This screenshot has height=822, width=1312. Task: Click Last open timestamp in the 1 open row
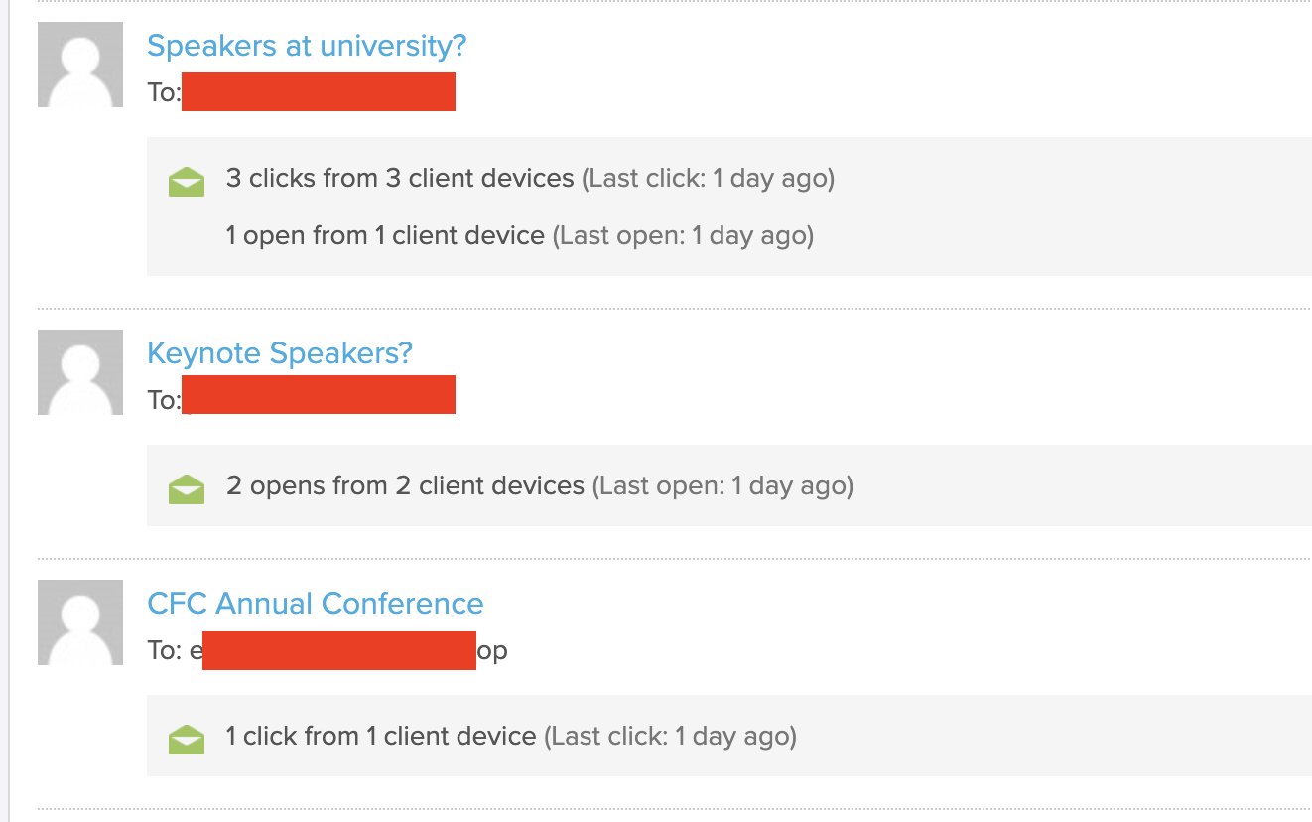pyautogui.click(x=683, y=236)
